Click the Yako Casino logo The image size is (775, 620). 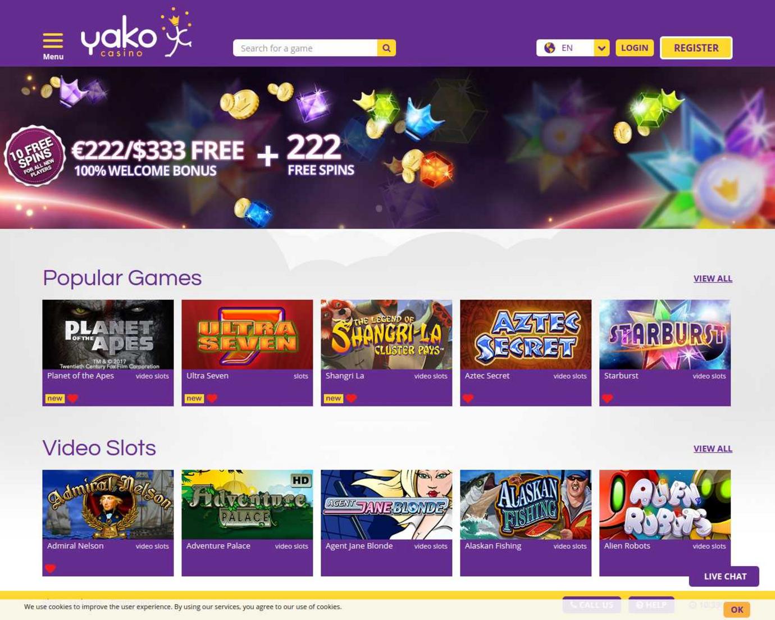tap(136, 33)
